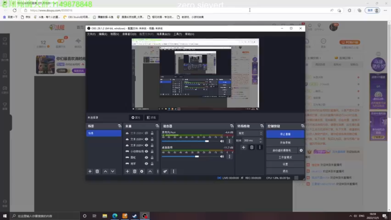Open Task View on the taskbar
The height and width of the screenshot is (220, 391).
94,216
